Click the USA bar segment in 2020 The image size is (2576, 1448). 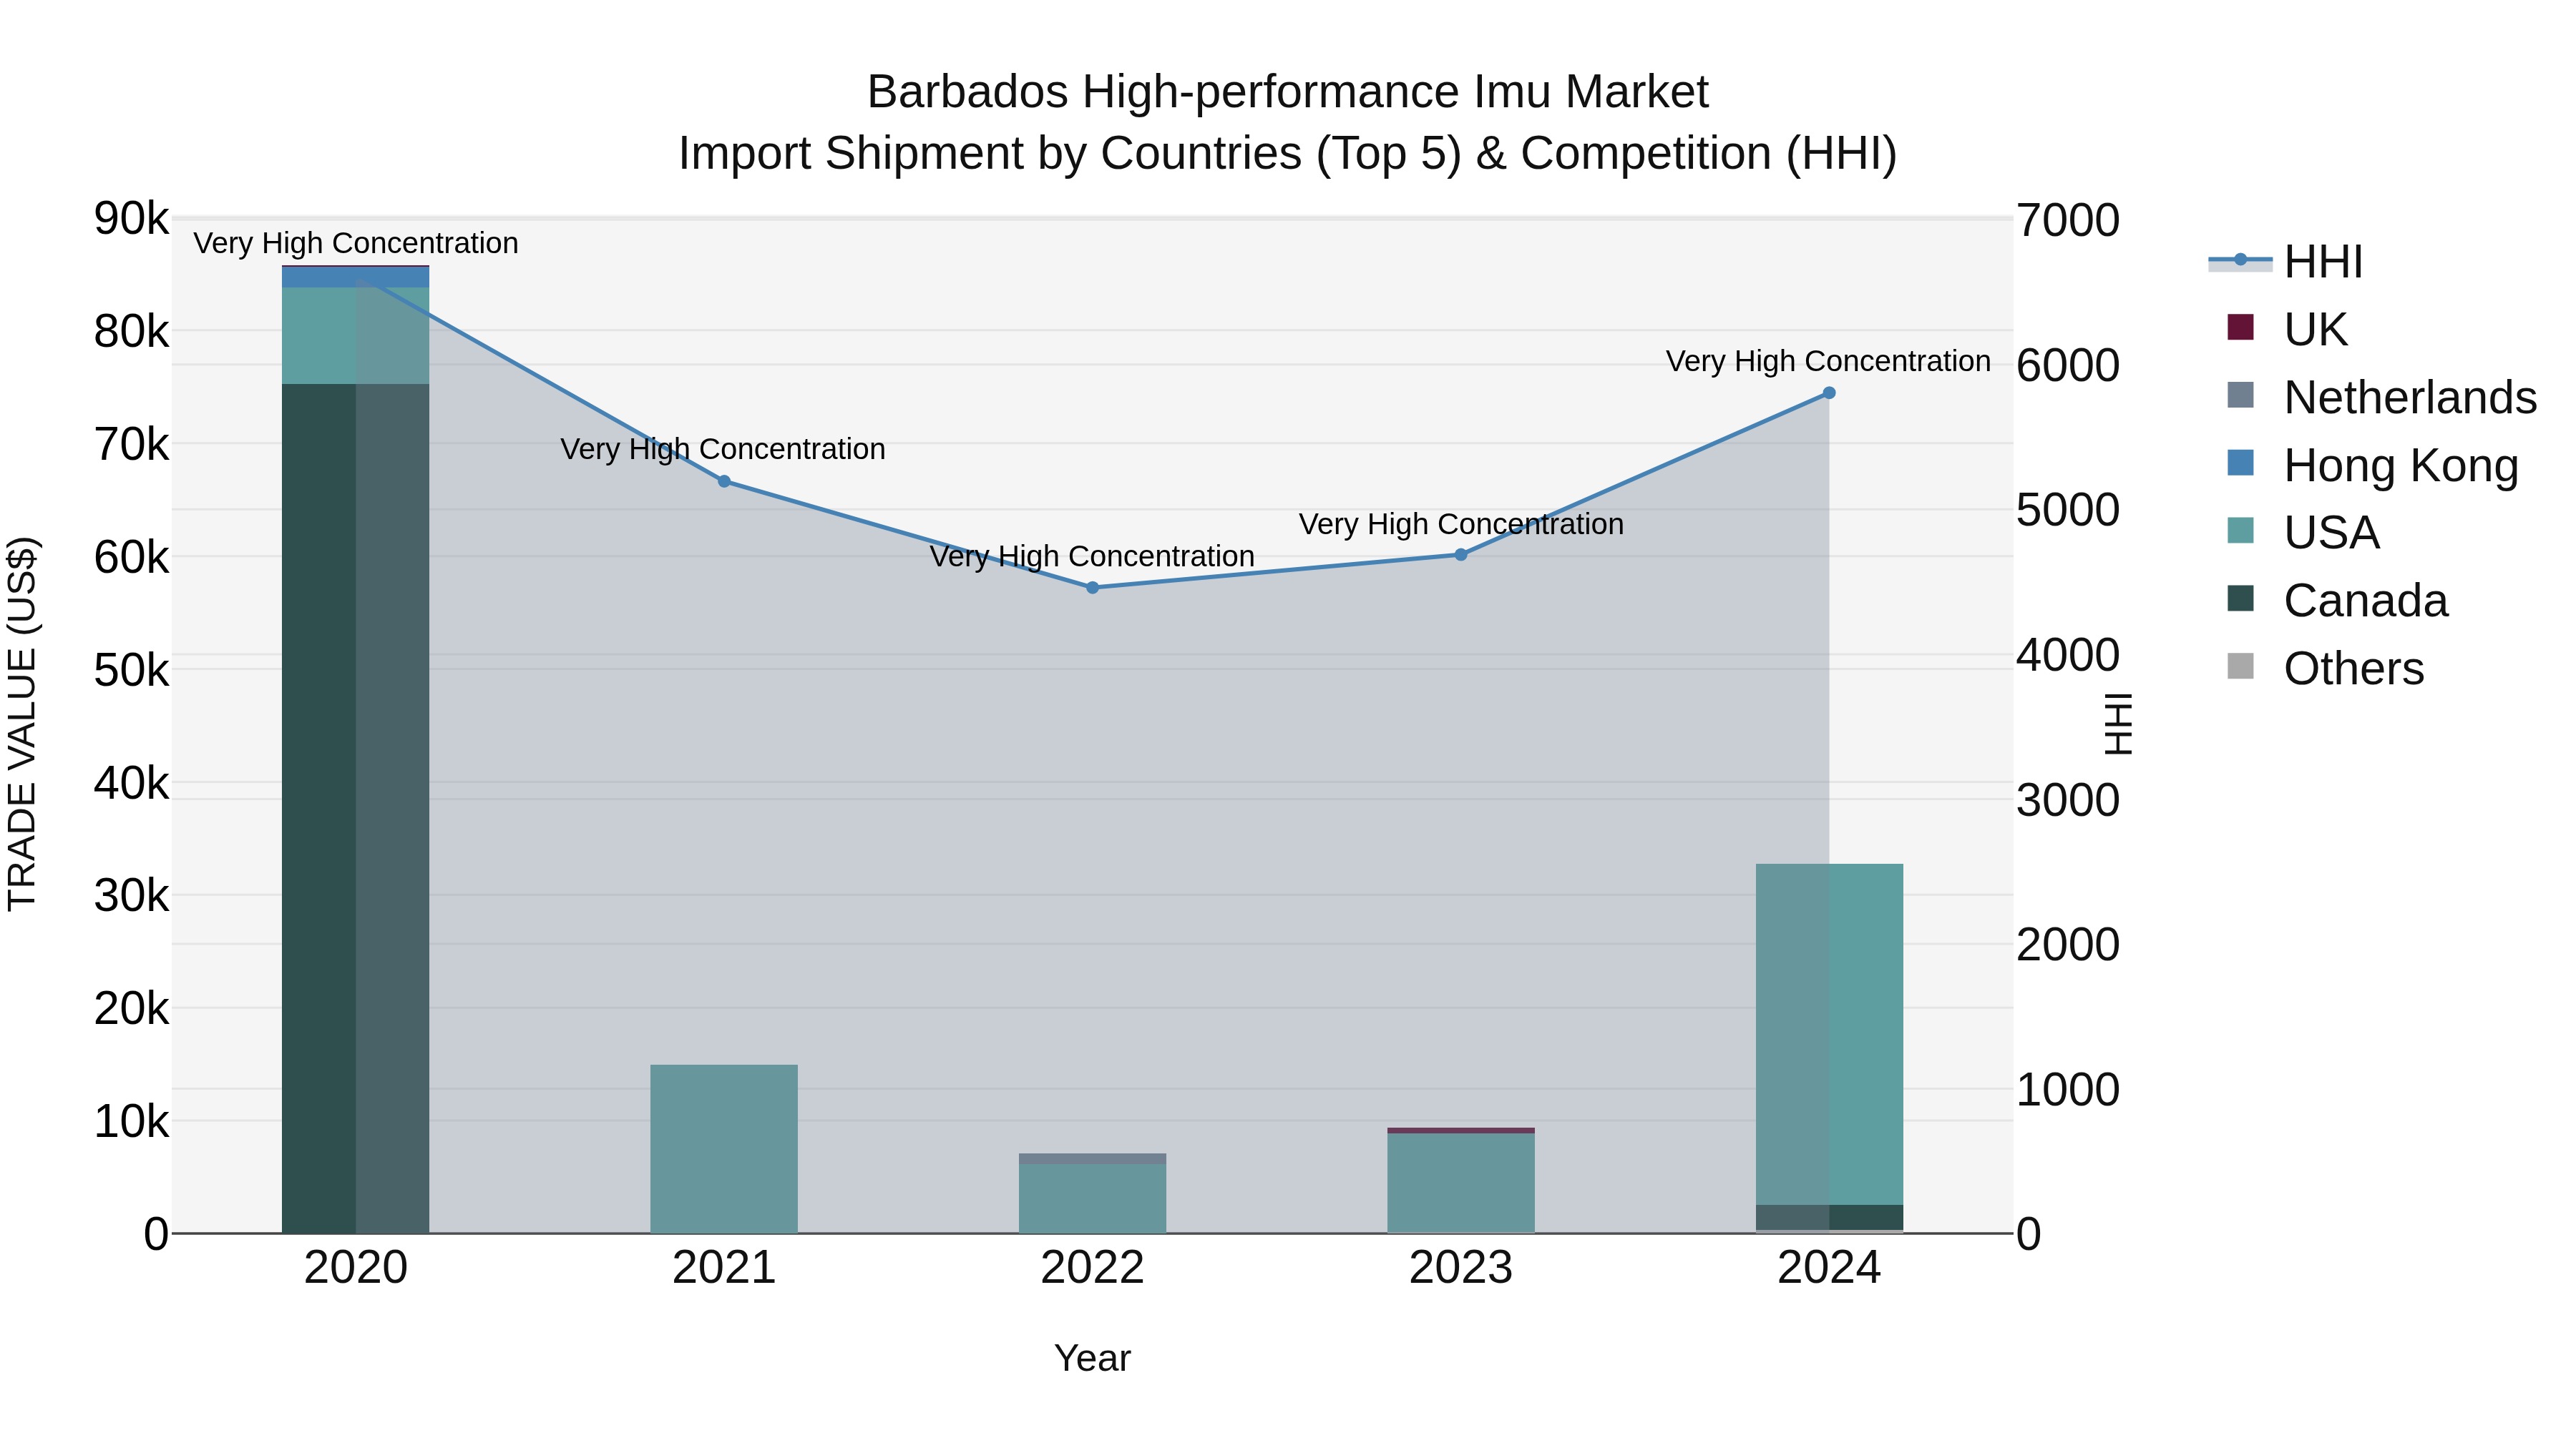355,336
